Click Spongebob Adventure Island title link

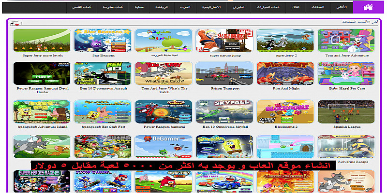click(x=43, y=127)
